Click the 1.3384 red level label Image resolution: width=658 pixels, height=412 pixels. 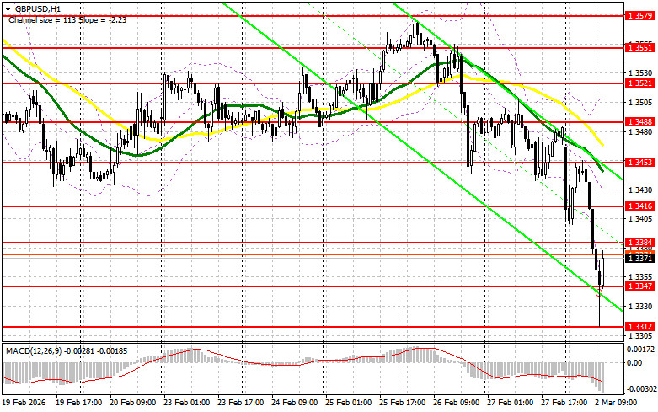pyautogui.click(x=639, y=242)
